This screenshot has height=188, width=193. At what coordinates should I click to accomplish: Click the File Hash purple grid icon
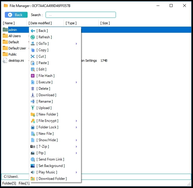(33, 76)
